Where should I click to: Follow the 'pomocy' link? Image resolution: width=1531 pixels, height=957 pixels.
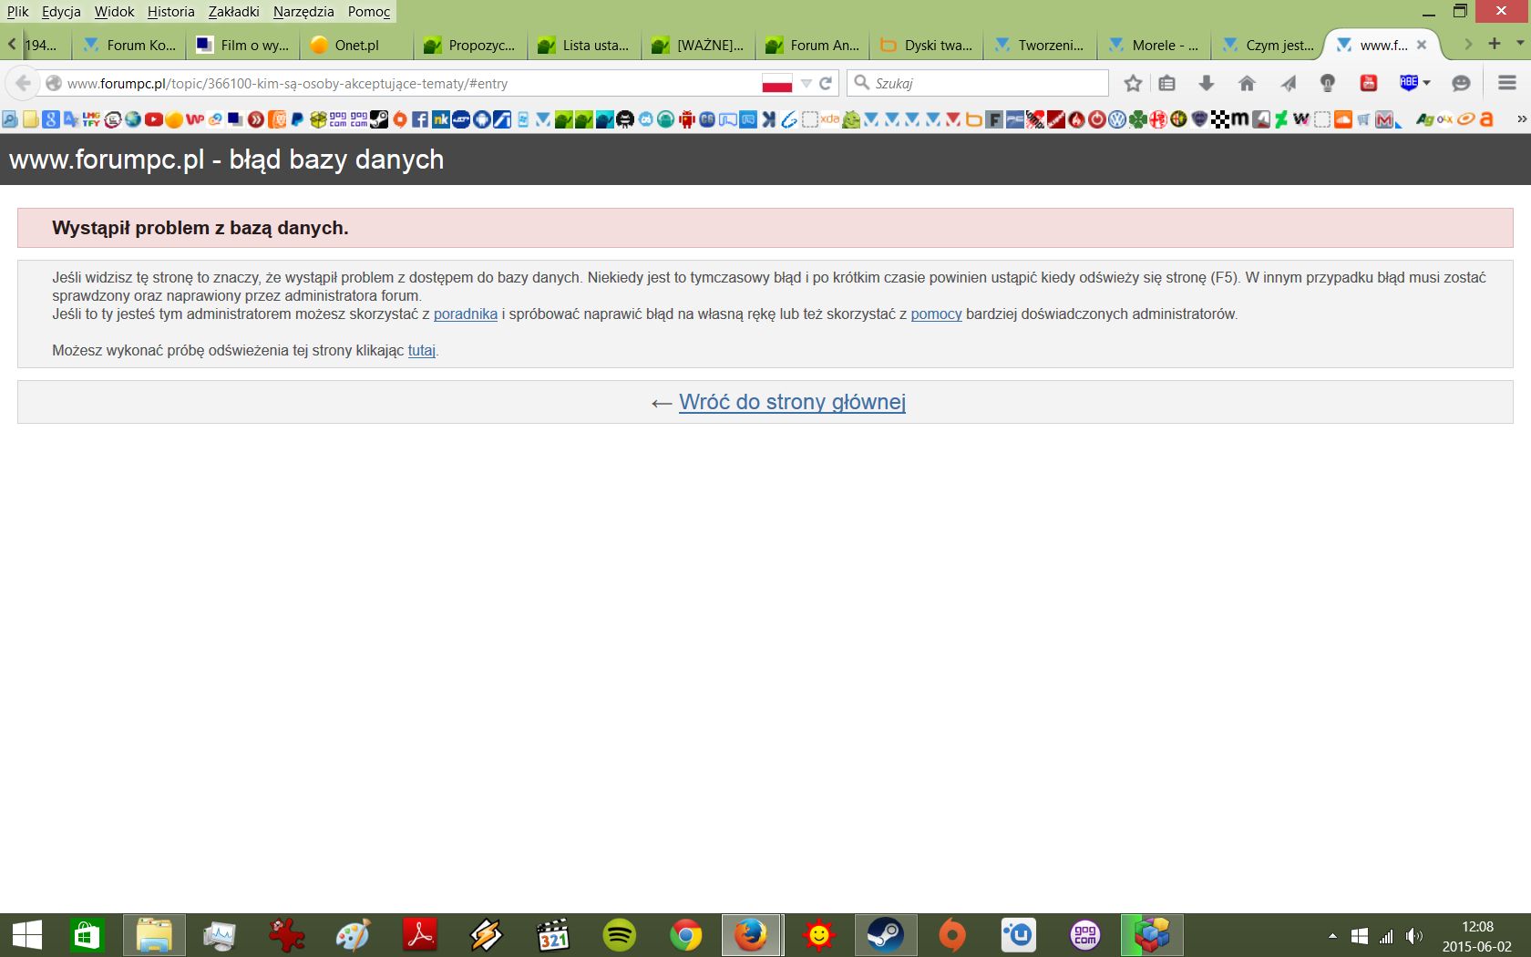[x=936, y=314]
